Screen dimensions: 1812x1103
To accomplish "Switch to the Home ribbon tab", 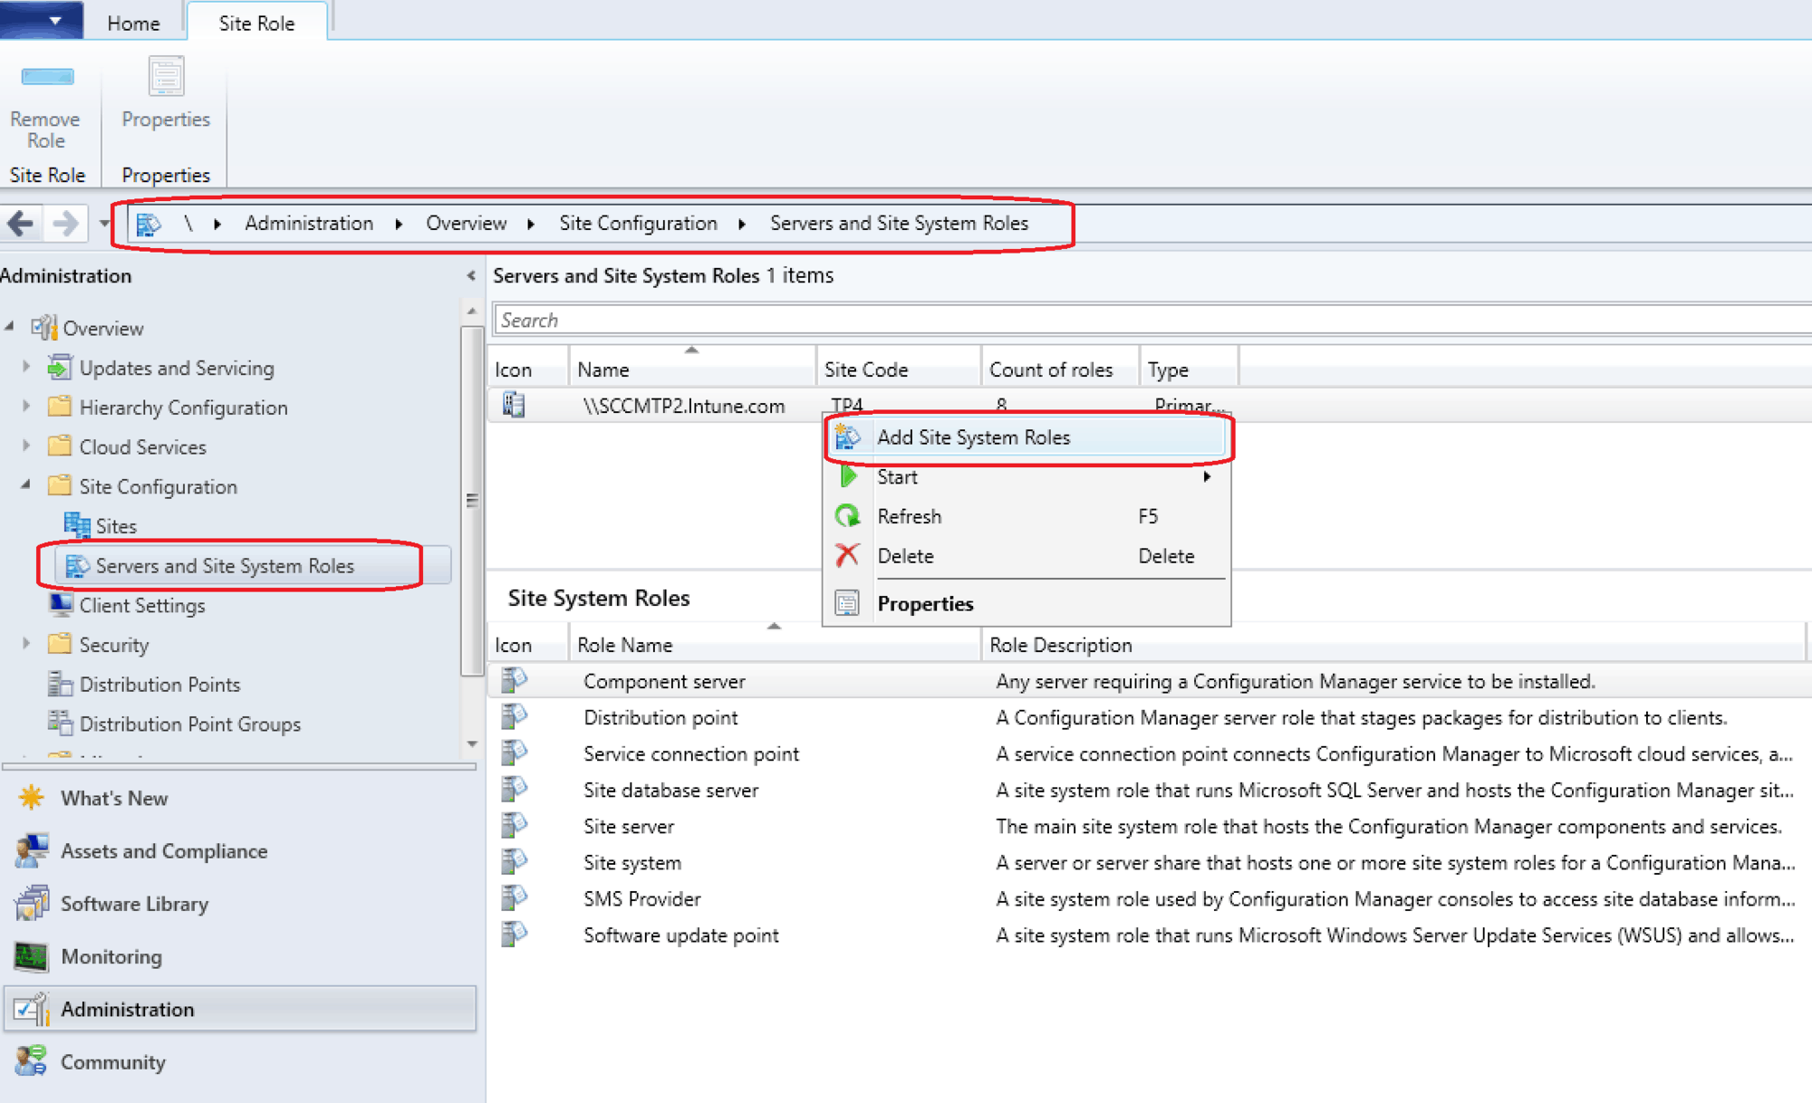I will pyautogui.click(x=132, y=23).
